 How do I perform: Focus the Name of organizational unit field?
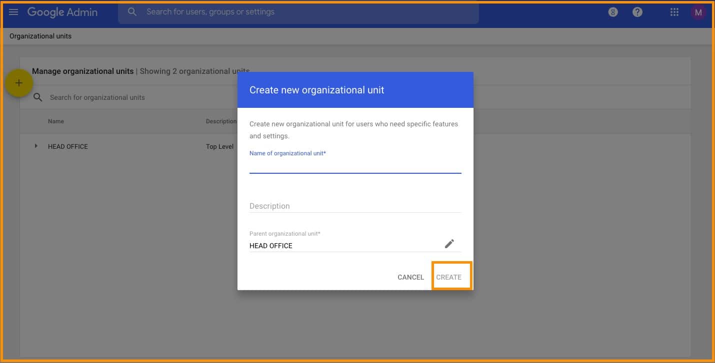click(355, 166)
